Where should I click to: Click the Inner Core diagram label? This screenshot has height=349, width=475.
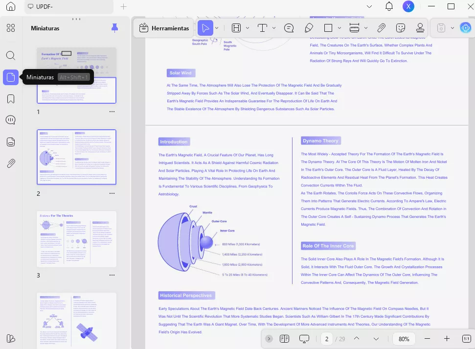[x=227, y=231]
